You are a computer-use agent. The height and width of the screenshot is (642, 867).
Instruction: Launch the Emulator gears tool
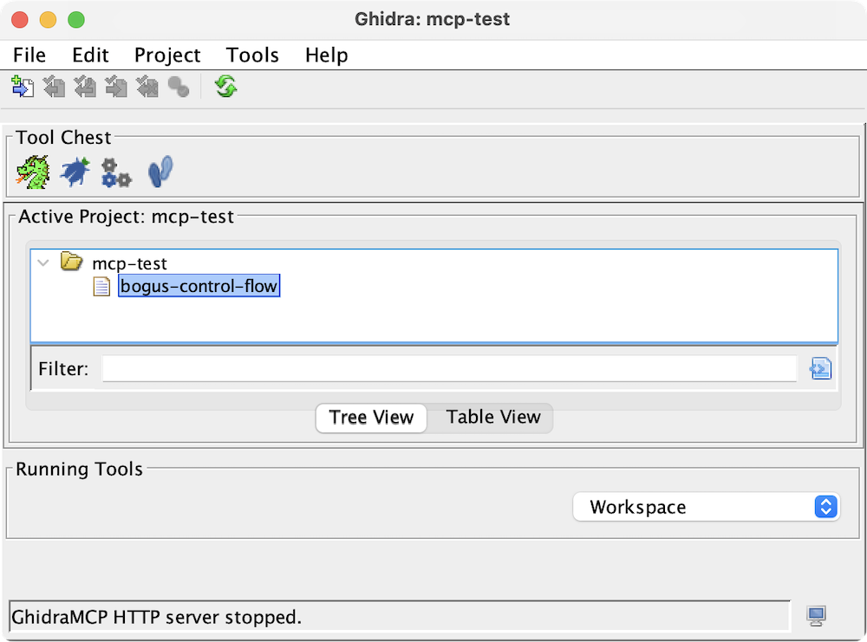pos(116,172)
